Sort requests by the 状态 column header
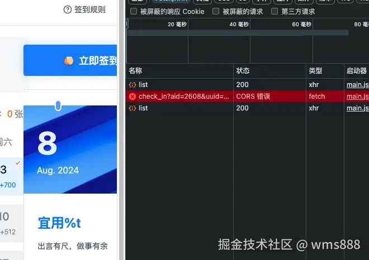369x260 pixels. click(269, 71)
